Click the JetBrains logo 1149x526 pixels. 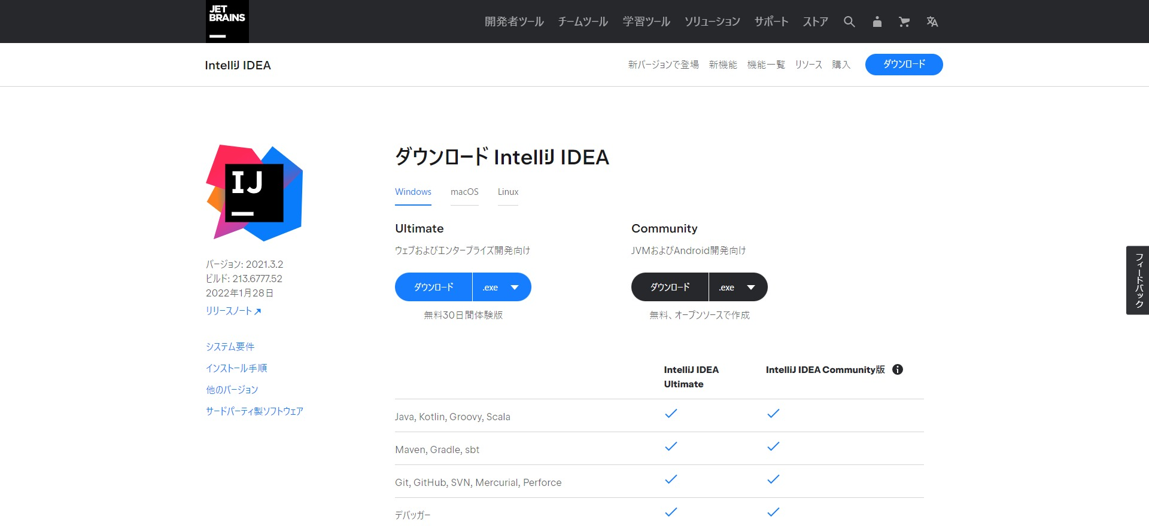tap(227, 22)
